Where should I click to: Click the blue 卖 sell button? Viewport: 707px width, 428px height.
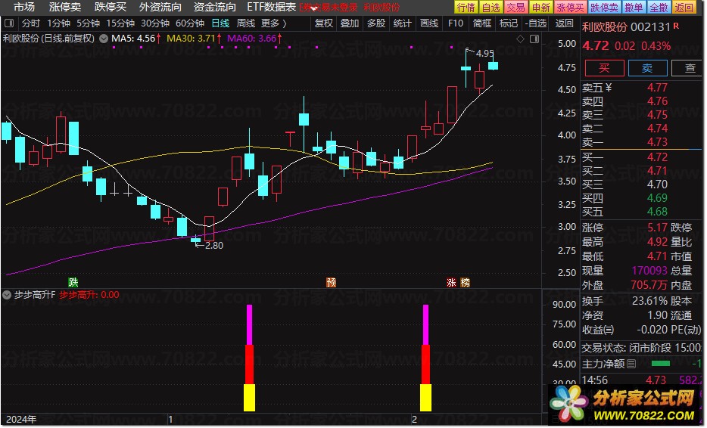(x=647, y=68)
